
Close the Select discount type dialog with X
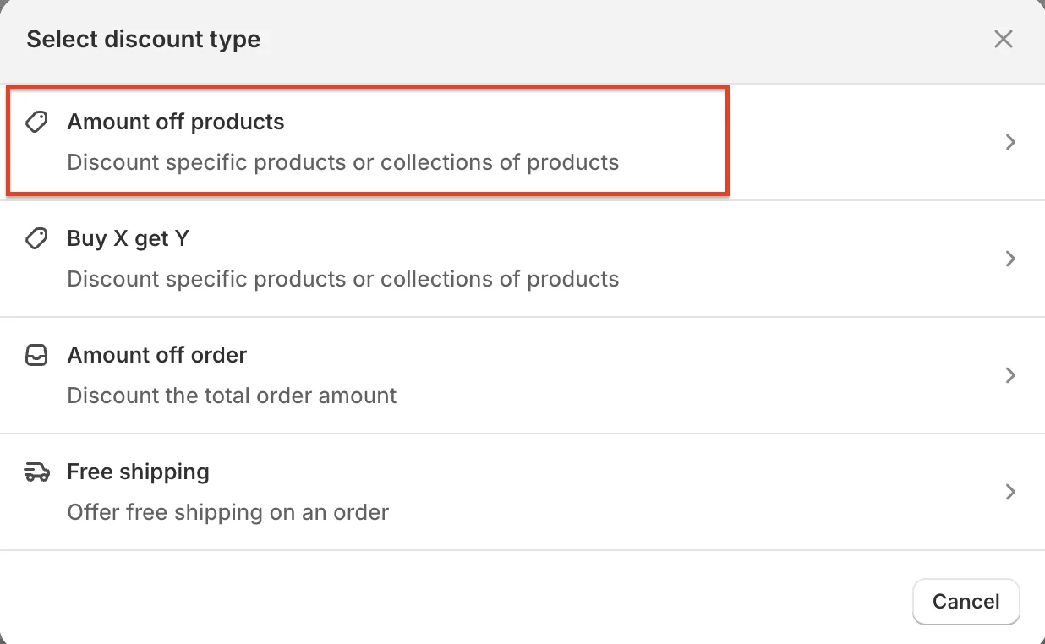1003,39
